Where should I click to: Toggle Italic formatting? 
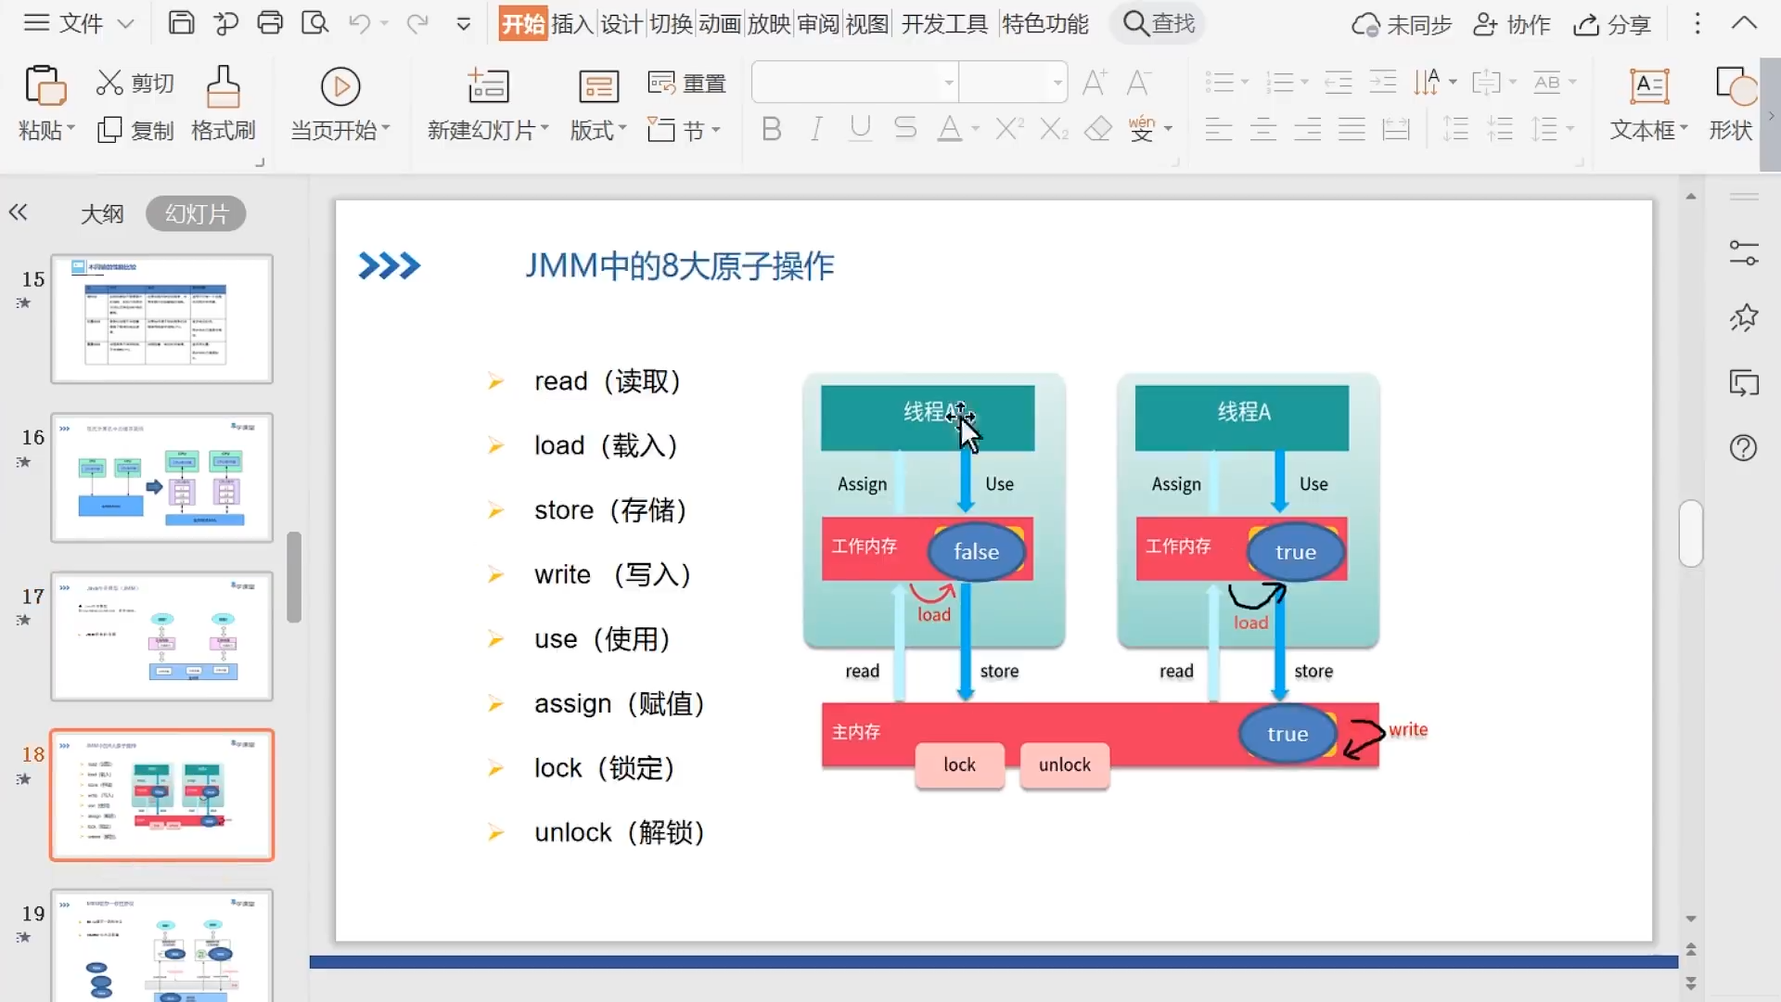click(815, 129)
